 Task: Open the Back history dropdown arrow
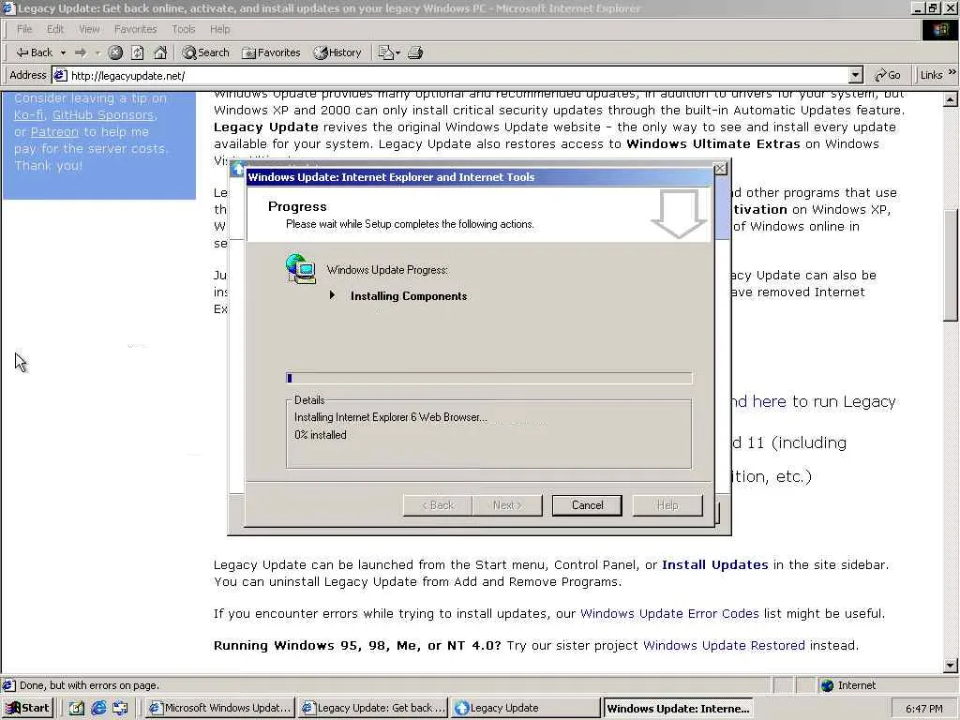[x=63, y=52]
